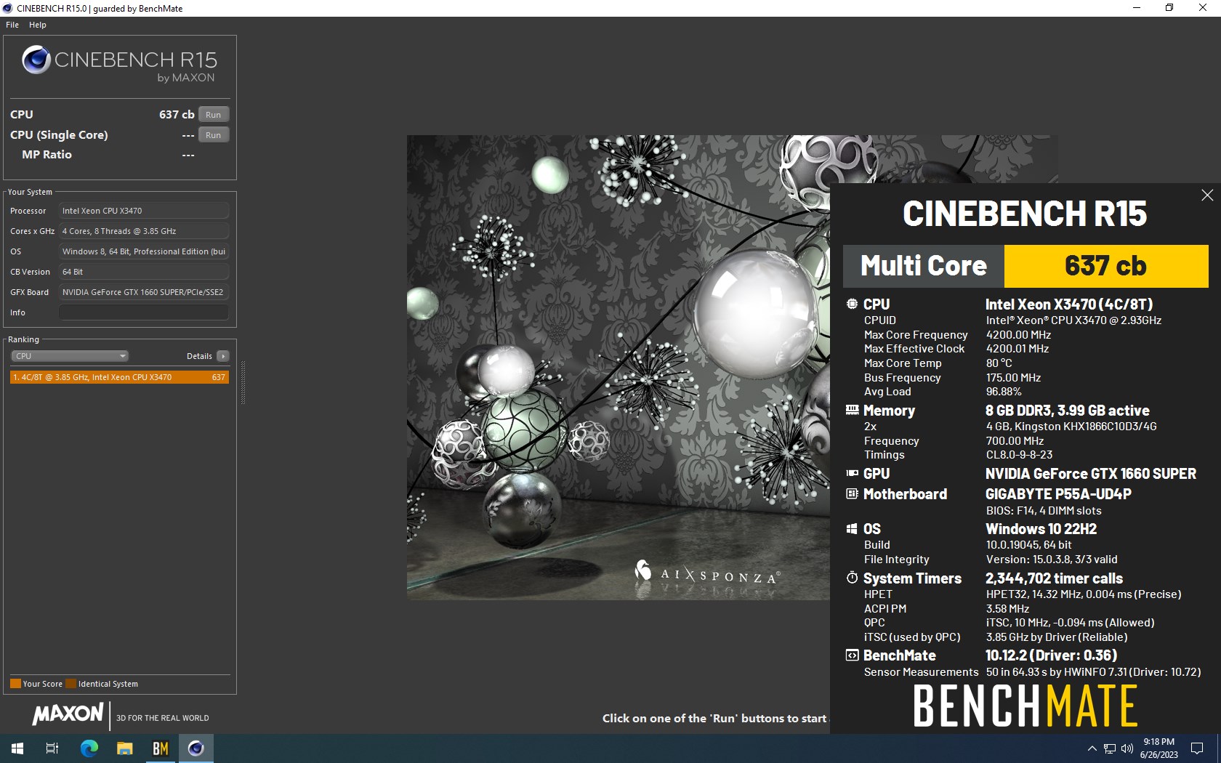Click the File Integrity version text
The image size is (1221, 763).
pos(1052,560)
